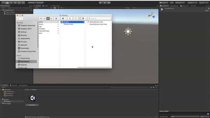Image resolution: width=210 pixels, height=118 pixels.
Task: Start Play mode in Unity
Action: coord(101,3)
